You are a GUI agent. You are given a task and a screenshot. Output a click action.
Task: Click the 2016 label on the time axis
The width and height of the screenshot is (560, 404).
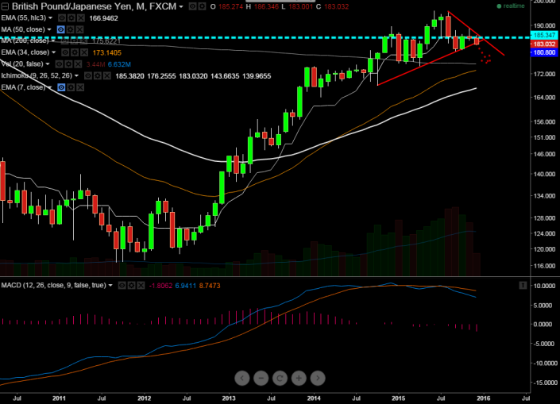(x=484, y=398)
